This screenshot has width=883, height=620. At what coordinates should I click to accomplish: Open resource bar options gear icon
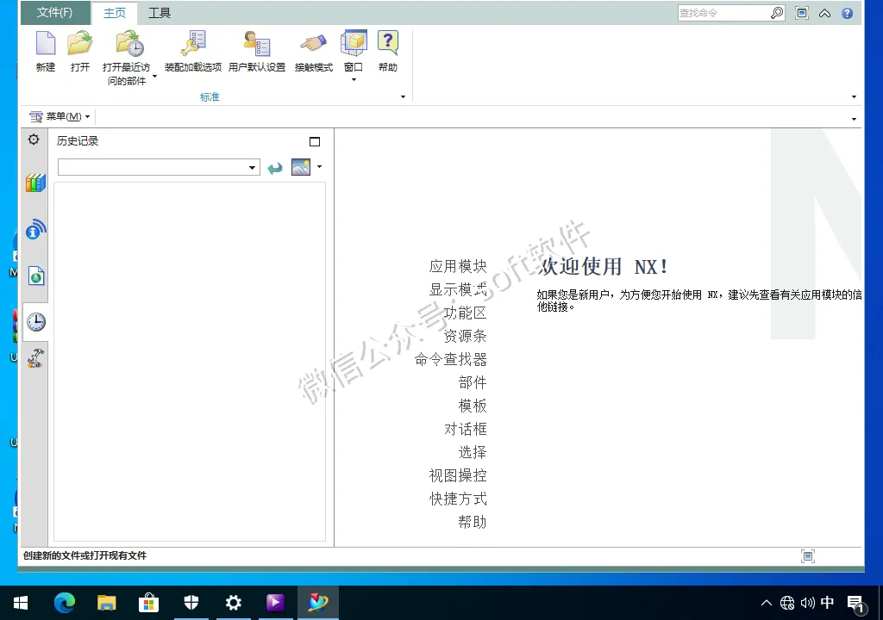[x=34, y=139]
